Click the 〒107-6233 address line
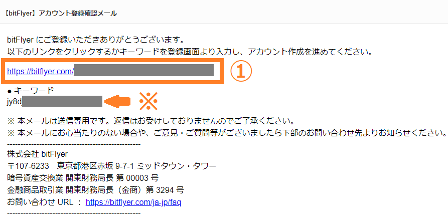448x221 pixels. click(x=111, y=166)
